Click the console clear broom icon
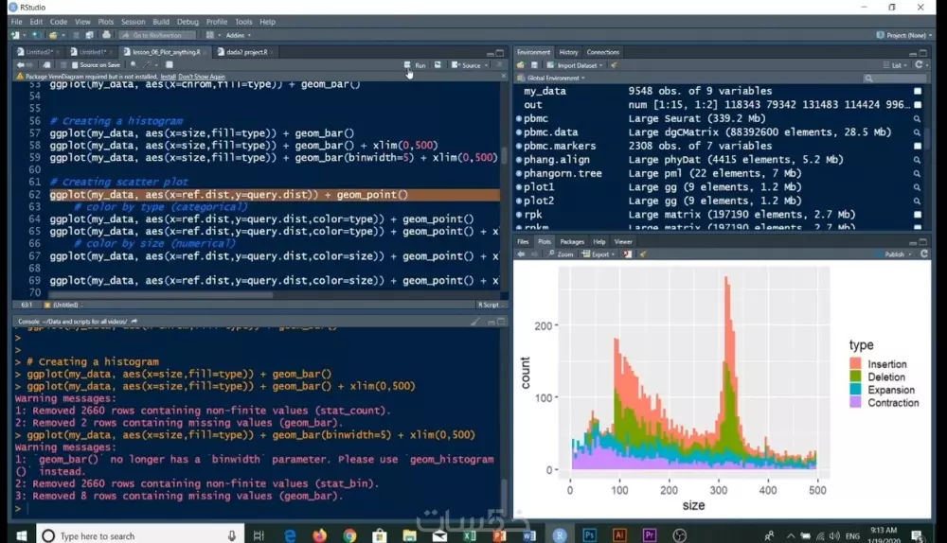Viewport: 947px width, 543px height. coord(475,322)
